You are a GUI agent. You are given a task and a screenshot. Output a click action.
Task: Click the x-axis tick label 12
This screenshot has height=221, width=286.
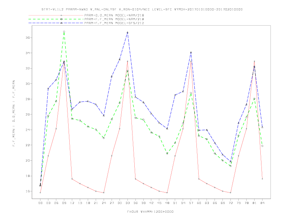[72, 203]
